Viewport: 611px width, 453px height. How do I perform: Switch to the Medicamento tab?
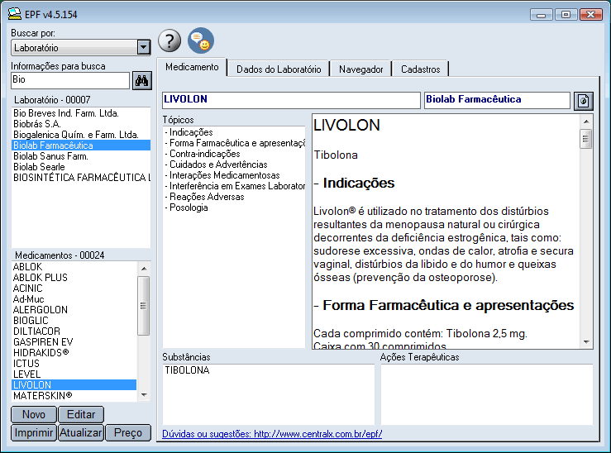192,67
